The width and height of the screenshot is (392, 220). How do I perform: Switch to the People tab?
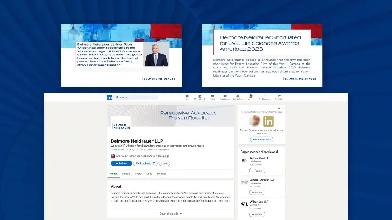click(x=161, y=174)
